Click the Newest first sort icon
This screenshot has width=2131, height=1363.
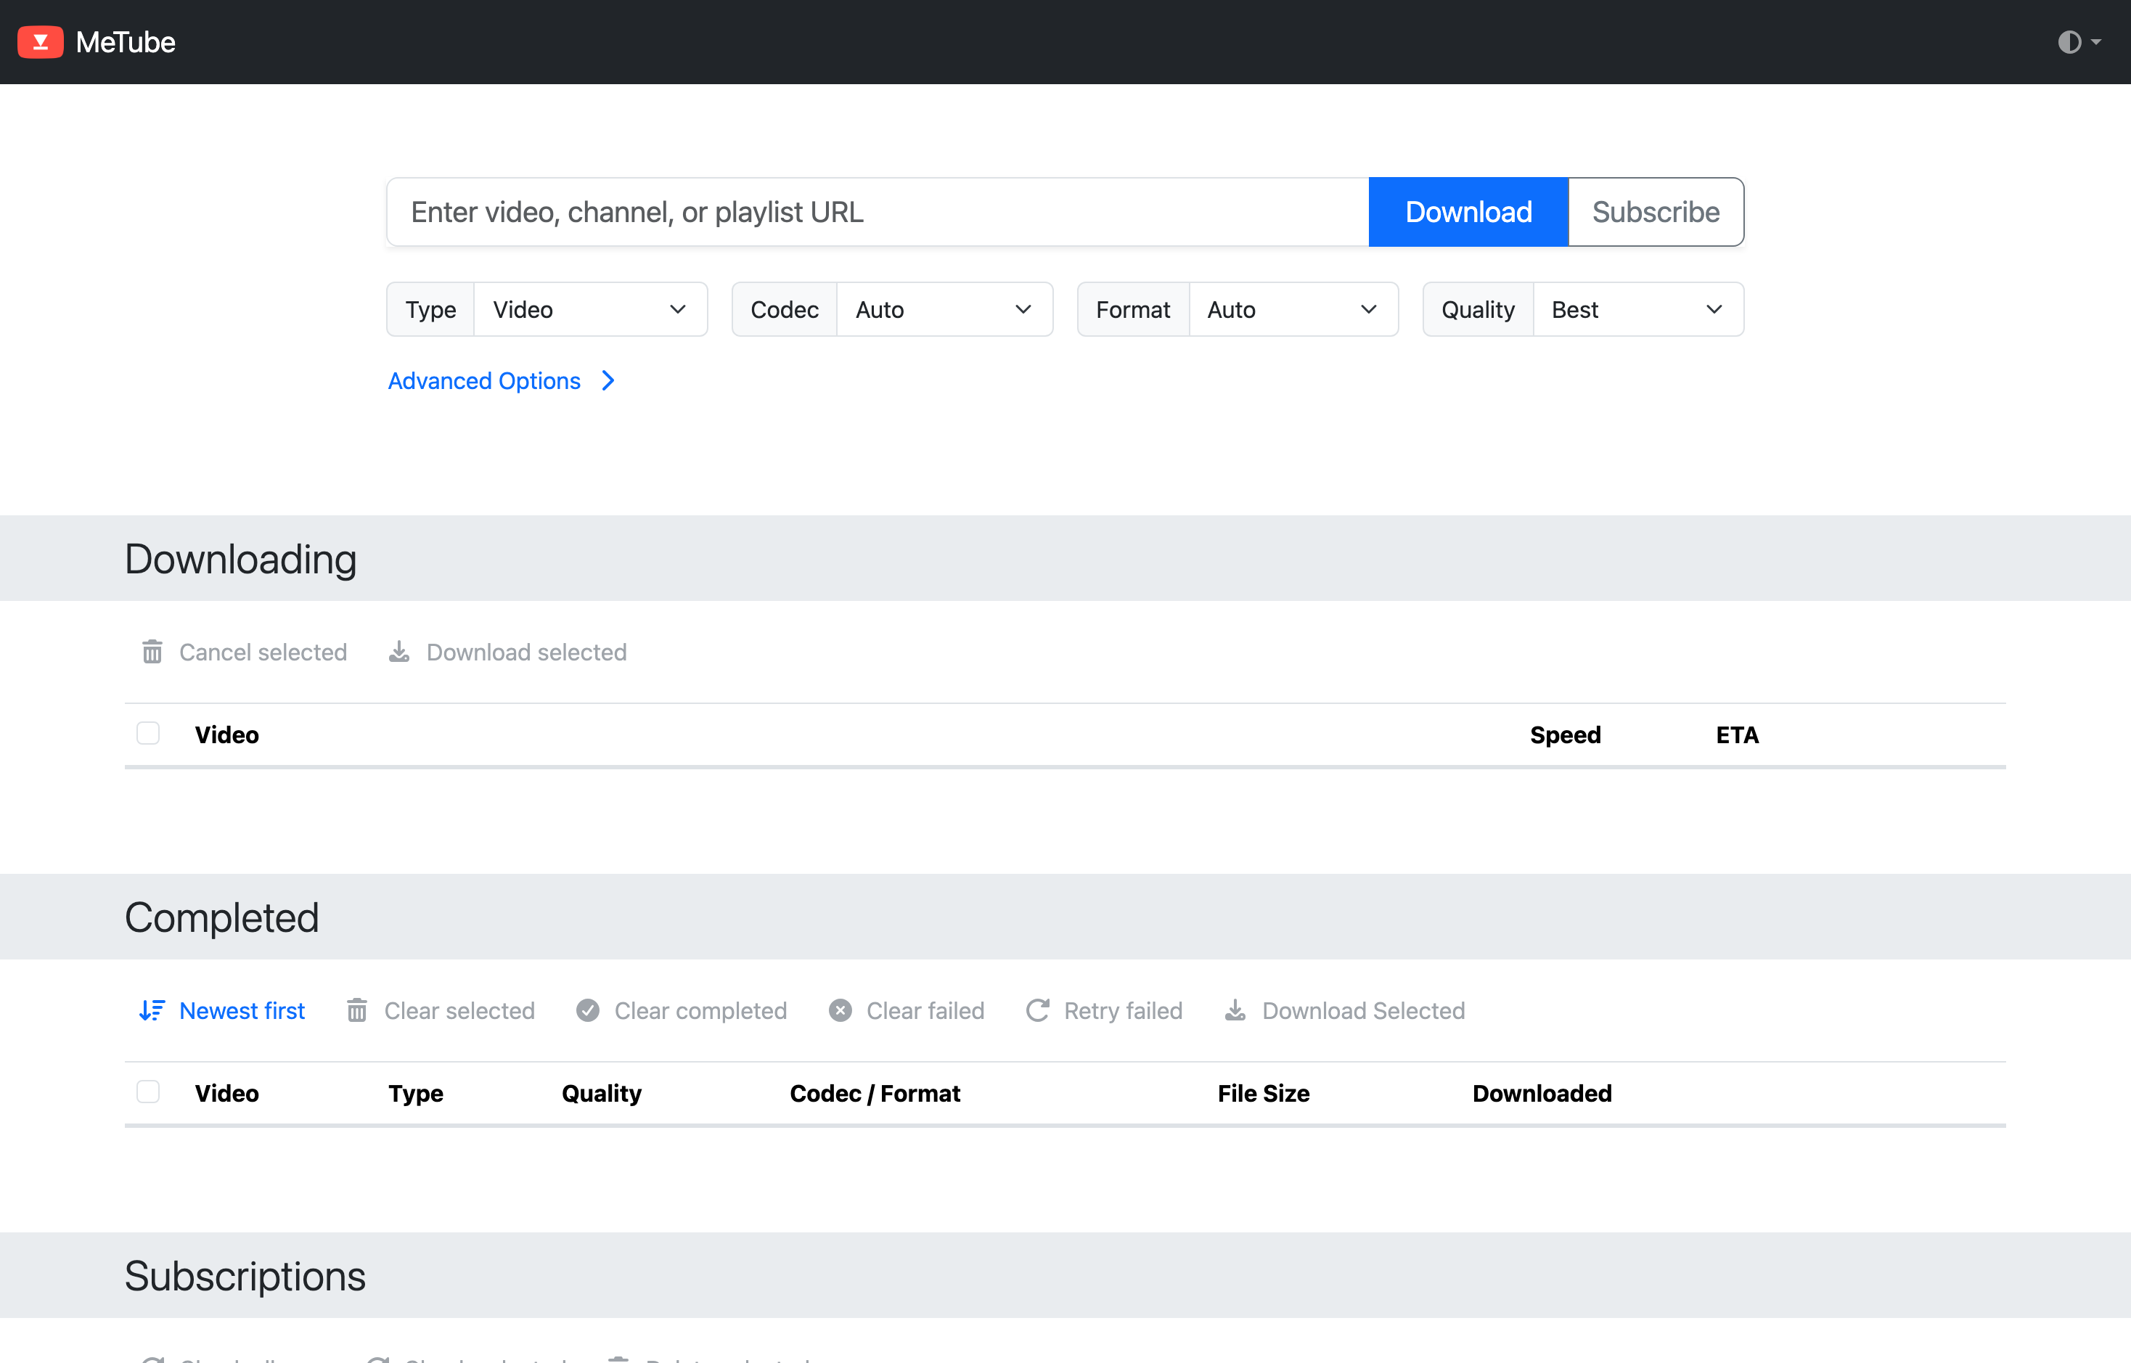152,1011
